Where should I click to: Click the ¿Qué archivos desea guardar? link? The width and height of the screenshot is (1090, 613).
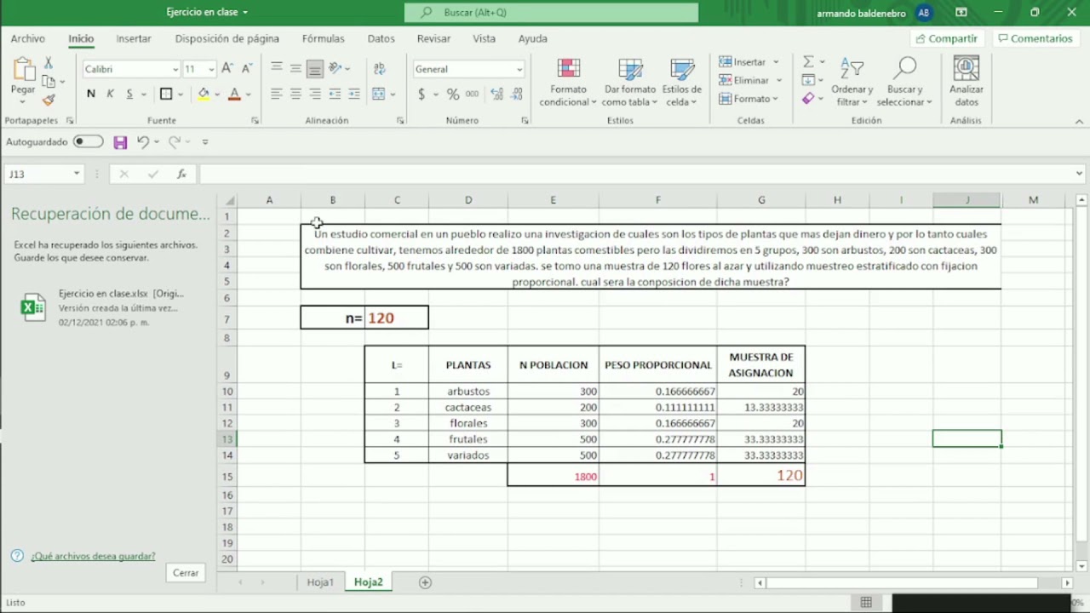(x=93, y=556)
